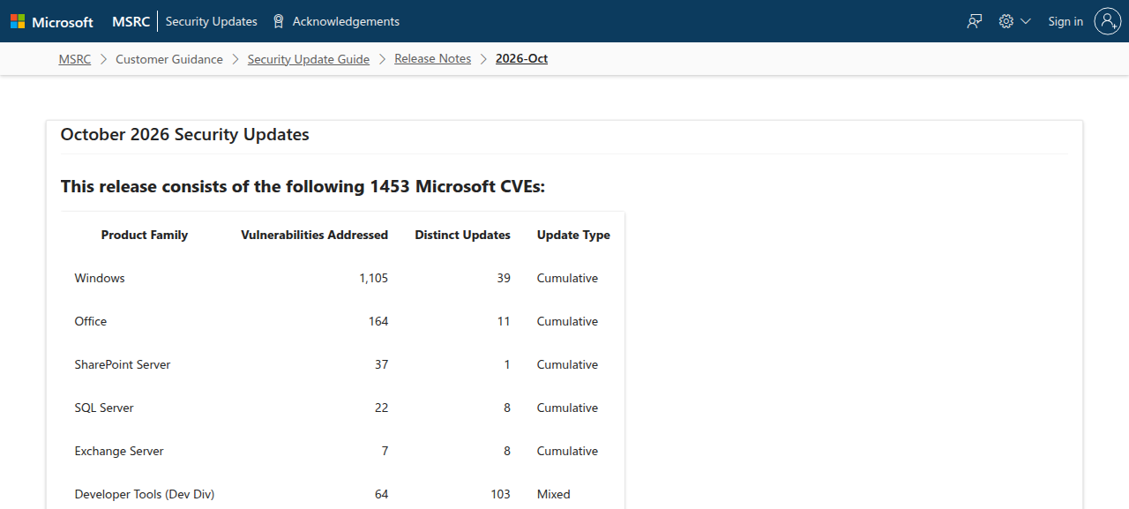Image resolution: width=1129 pixels, height=509 pixels.
Task: Select Customer Guidance breadcrumb
Action: pos(169,59)
